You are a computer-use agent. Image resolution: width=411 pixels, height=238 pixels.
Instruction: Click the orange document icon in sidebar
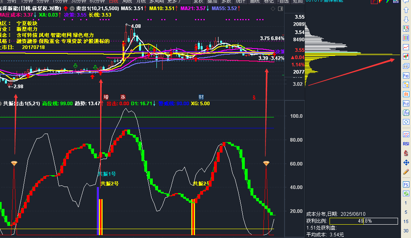pyautogui.click(x=406, y=94)
